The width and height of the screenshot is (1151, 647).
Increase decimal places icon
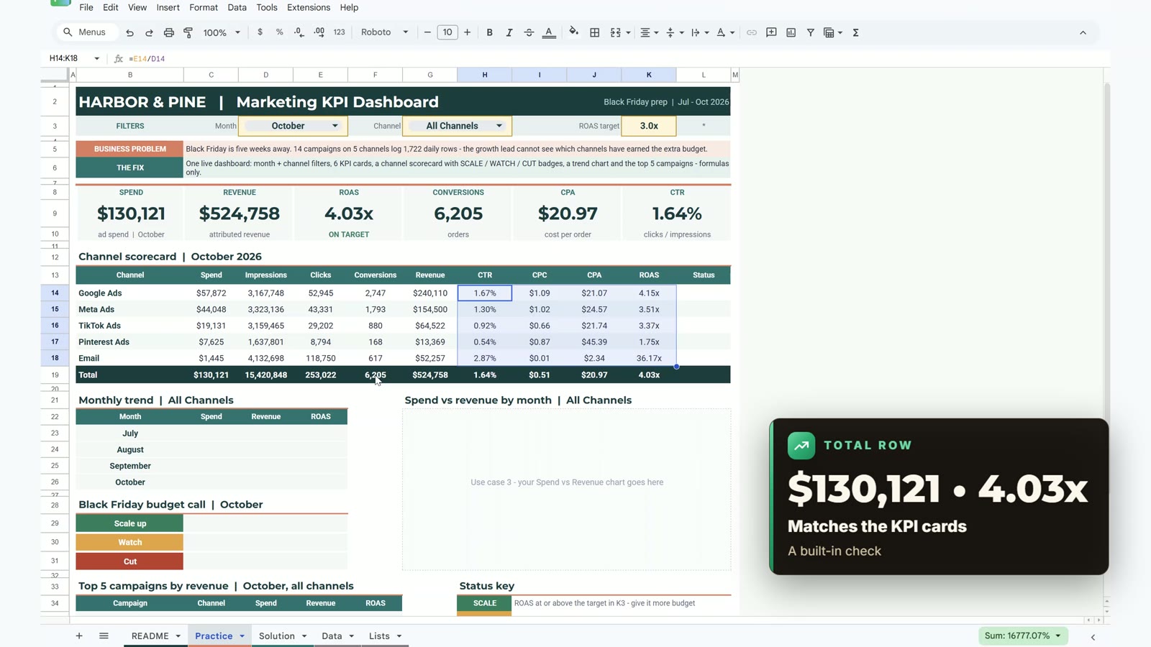(319, 32)
